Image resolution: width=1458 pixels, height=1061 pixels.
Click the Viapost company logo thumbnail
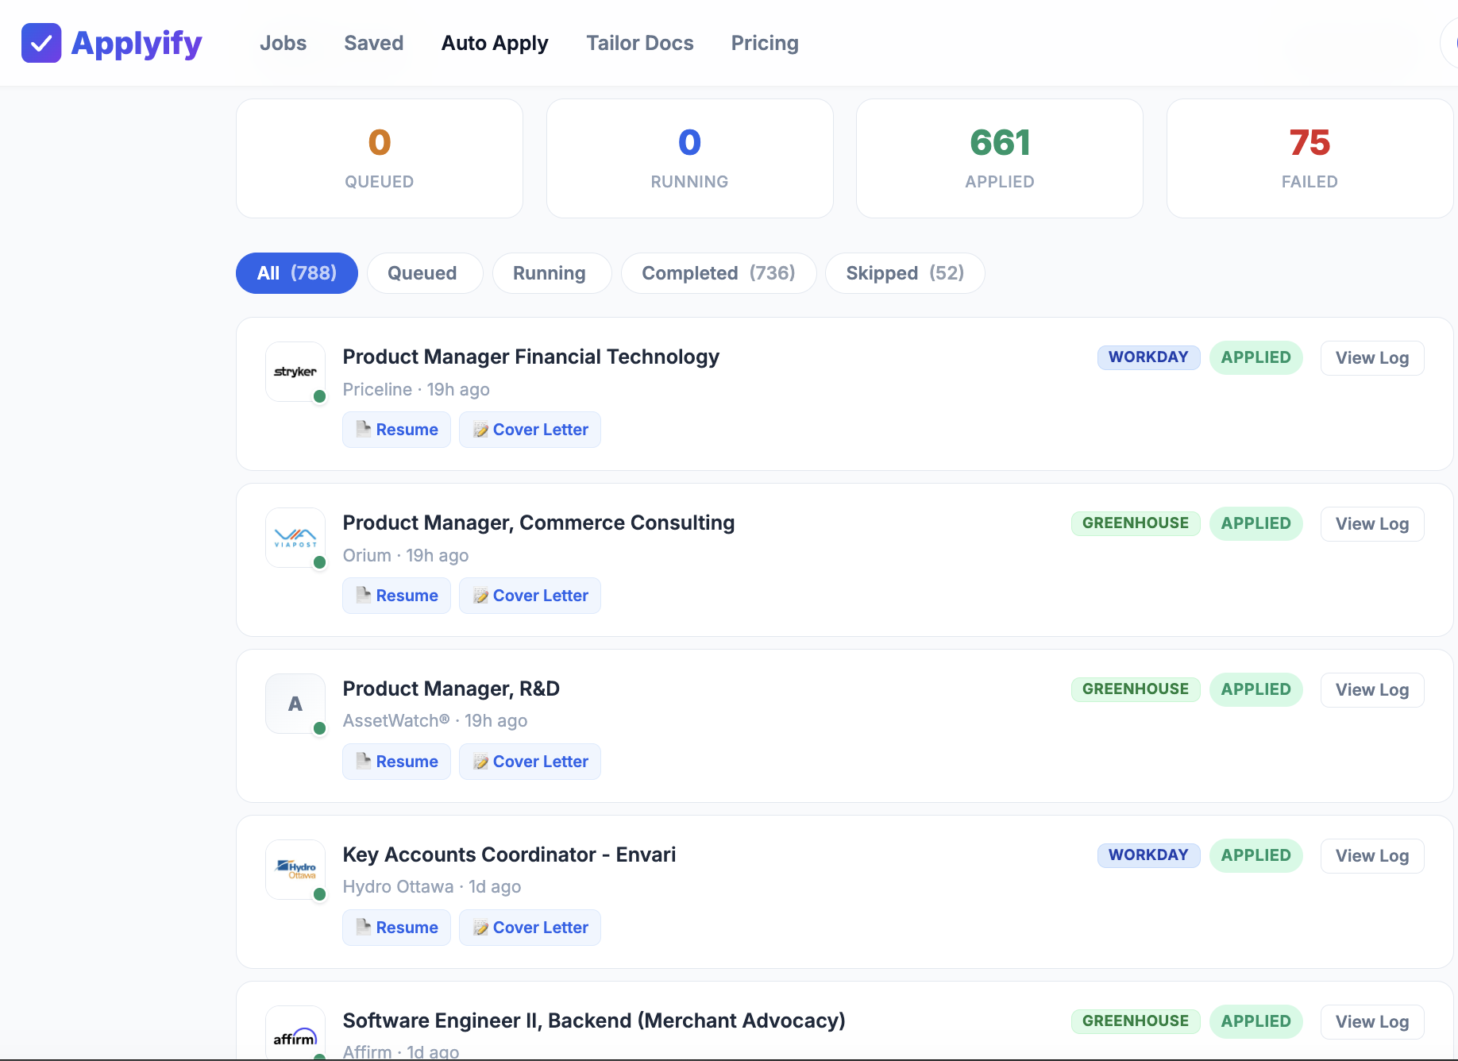tap(295, 538)
